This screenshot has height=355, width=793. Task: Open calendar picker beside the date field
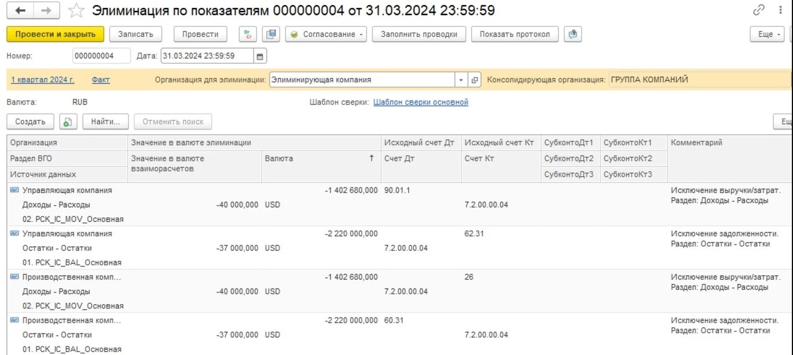tap(260, 56)
